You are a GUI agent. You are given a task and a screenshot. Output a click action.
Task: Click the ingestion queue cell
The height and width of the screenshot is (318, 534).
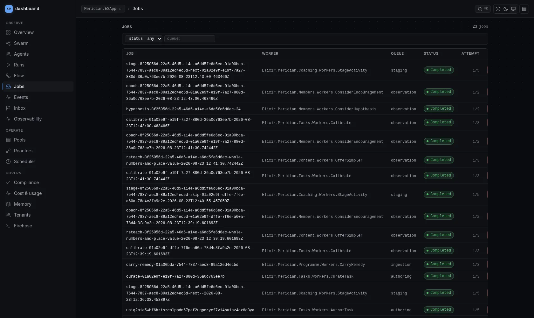click(401, 265)
